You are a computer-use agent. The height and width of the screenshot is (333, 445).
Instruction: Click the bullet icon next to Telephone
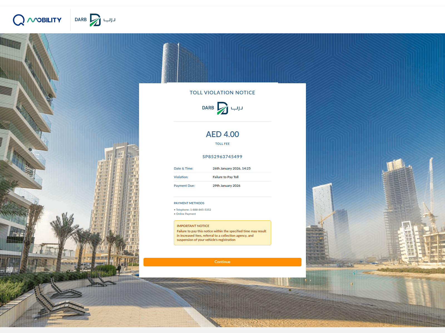click(175, 210)
